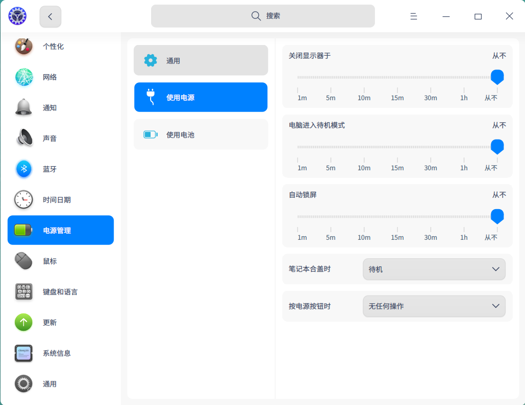Click the 电脑进入待机模式 slider handle
525x405 pixels.
[x=497, y=147]
